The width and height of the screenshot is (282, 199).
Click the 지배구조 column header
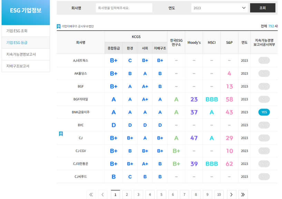coord(160,48)
